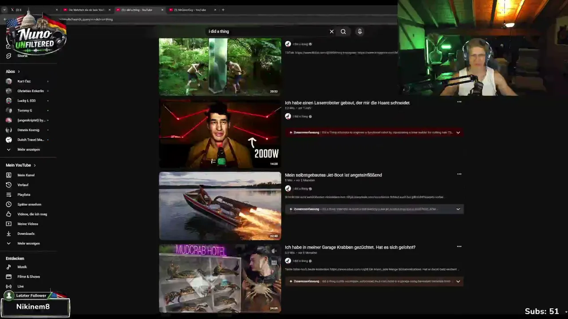Viewport: 568px width, 319px height.
Task: Open Garage Krabben gezüchtet video title
Action: pos(350,247)
